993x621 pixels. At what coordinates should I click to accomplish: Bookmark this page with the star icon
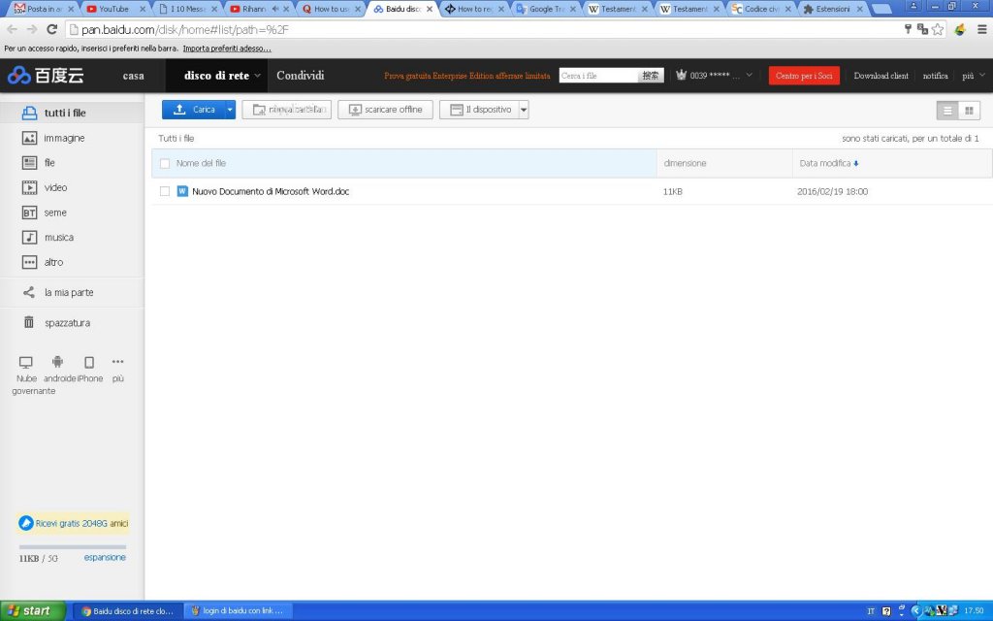pyautogui.click(x=938, y=29)
